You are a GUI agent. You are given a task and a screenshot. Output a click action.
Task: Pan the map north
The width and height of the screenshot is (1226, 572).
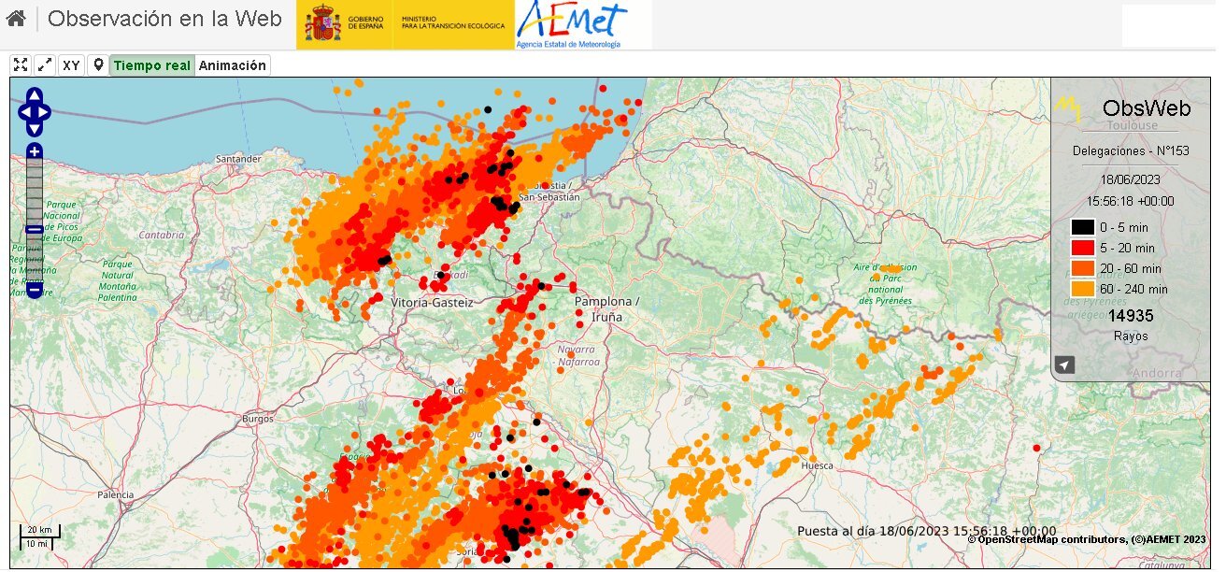pos(35,95)
